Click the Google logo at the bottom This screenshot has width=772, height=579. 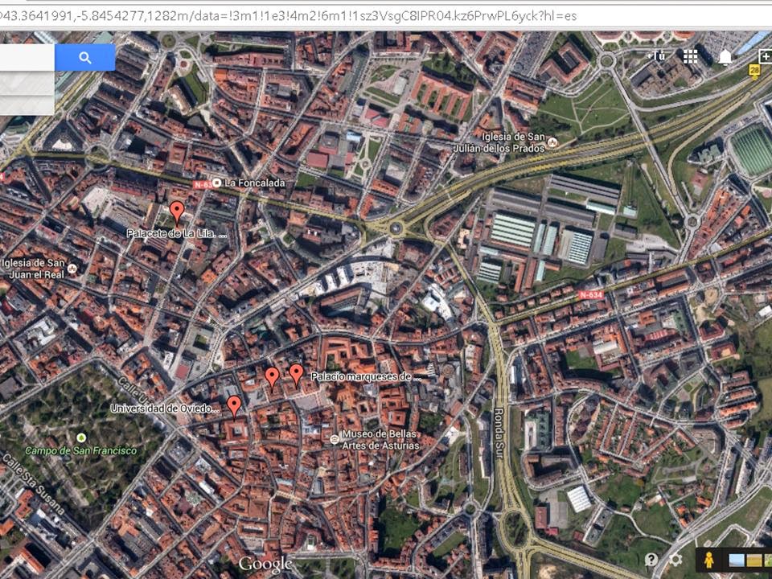(x=265, y=564)
